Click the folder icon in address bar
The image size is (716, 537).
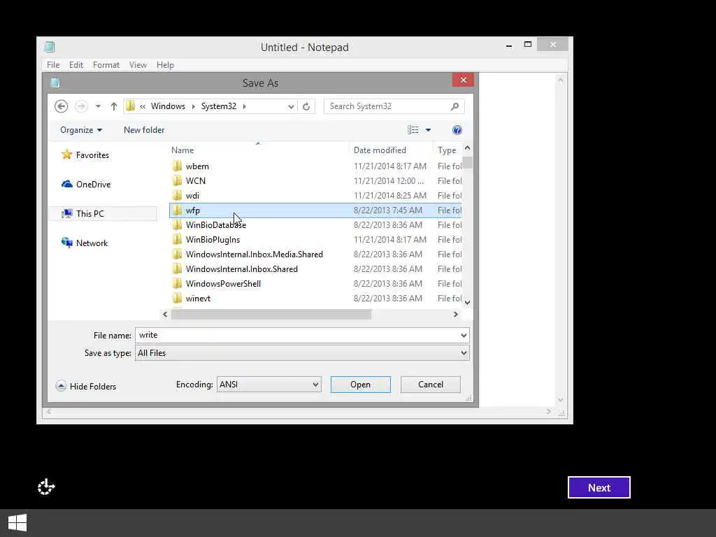pyautogui.click(x=131, y=106)
